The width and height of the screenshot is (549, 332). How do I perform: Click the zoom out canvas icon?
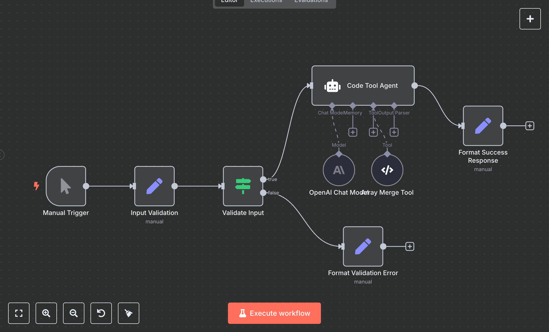click(73, 313)
